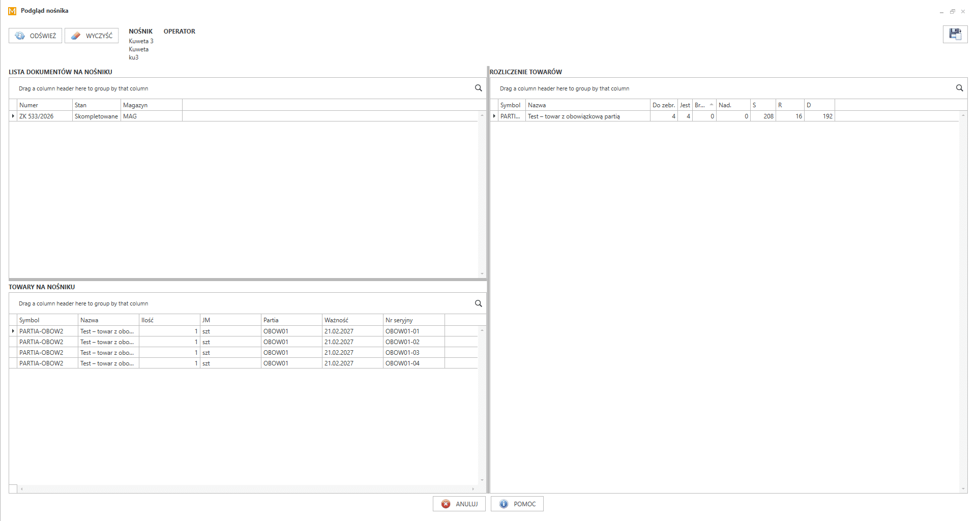Click the Nazwa header in Towary na nośniku
Viewport: 976px width, 521px height.
point(108,320)
